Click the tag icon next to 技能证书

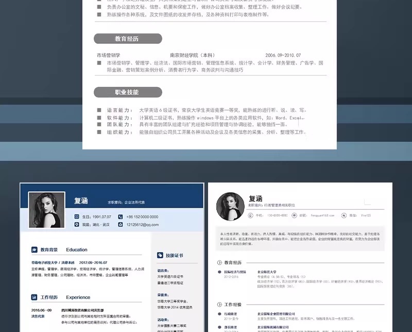pos(160,255)
